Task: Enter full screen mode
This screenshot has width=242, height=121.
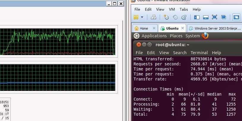Action: coord(215,17)
